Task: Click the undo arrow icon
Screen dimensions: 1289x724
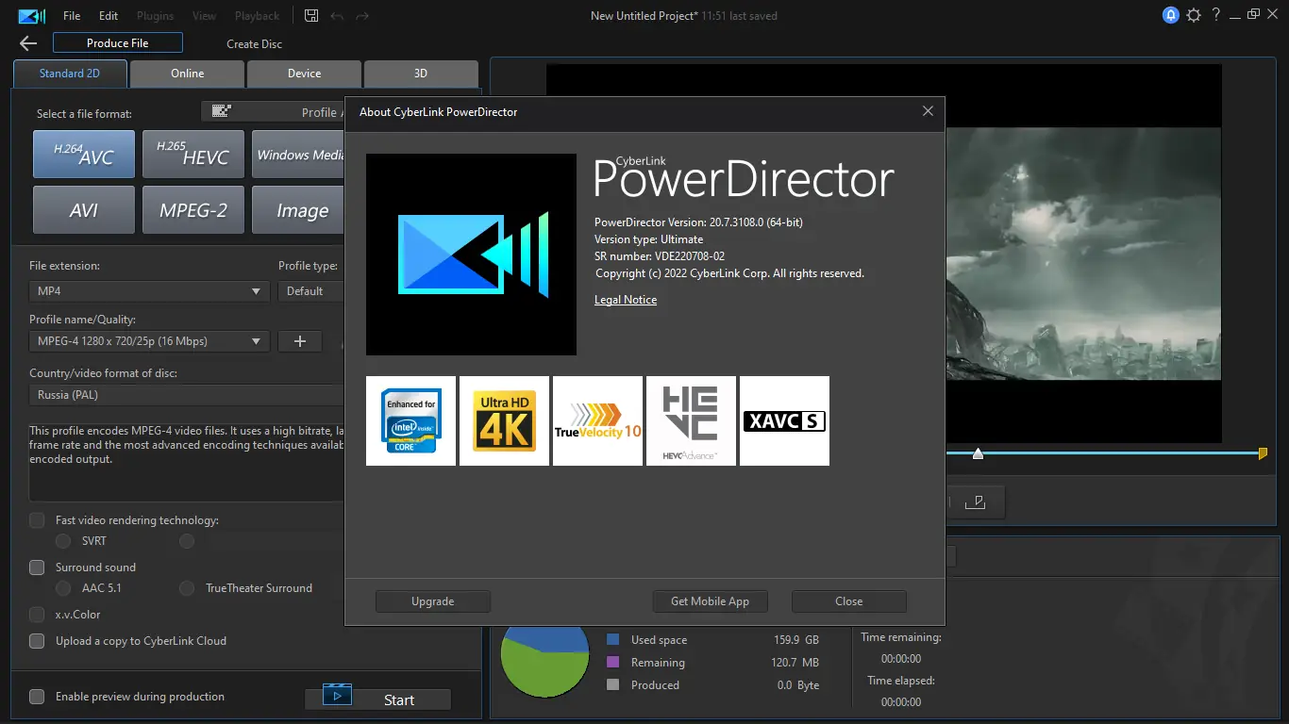Action: point(338,16)
